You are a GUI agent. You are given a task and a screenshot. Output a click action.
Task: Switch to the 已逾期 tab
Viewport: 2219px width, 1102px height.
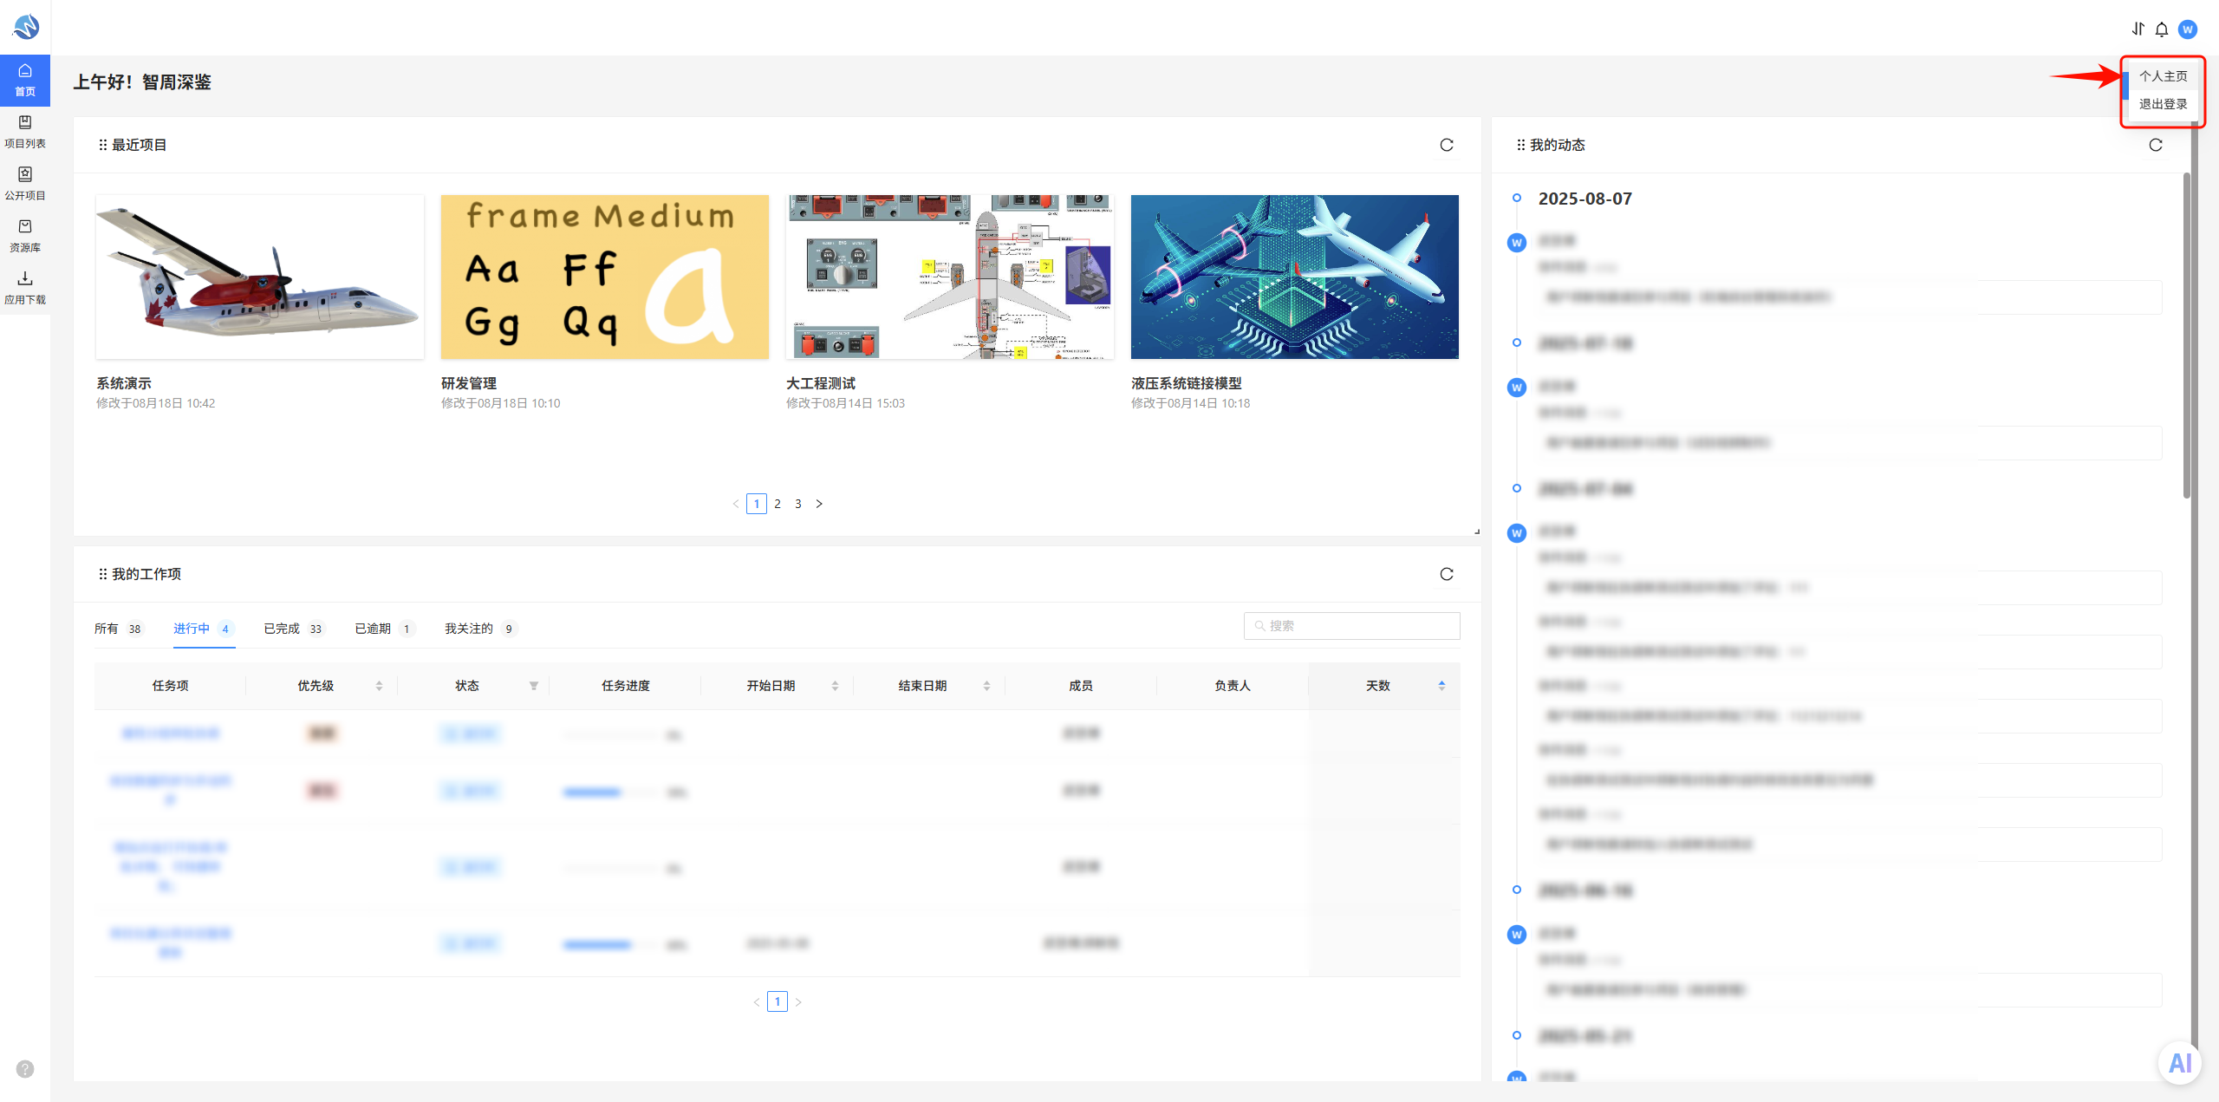click(x=384, y=629)
